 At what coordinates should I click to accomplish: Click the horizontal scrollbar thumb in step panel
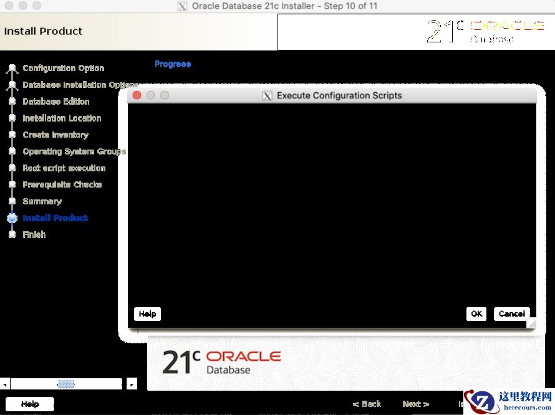pyautogui.click(x=66, y=384)
